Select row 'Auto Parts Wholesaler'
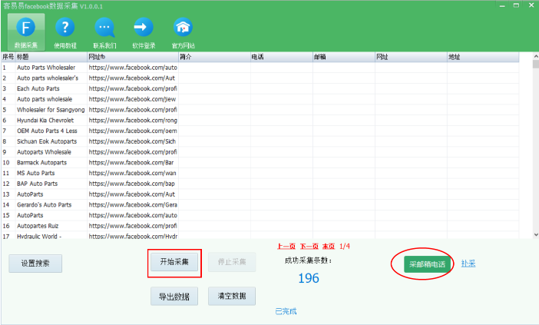Screen dimensions: 539x325 click(x=260, y=68)
